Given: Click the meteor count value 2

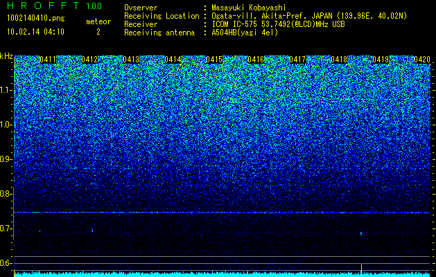Looking at the screenshot, I should [98, 32].
